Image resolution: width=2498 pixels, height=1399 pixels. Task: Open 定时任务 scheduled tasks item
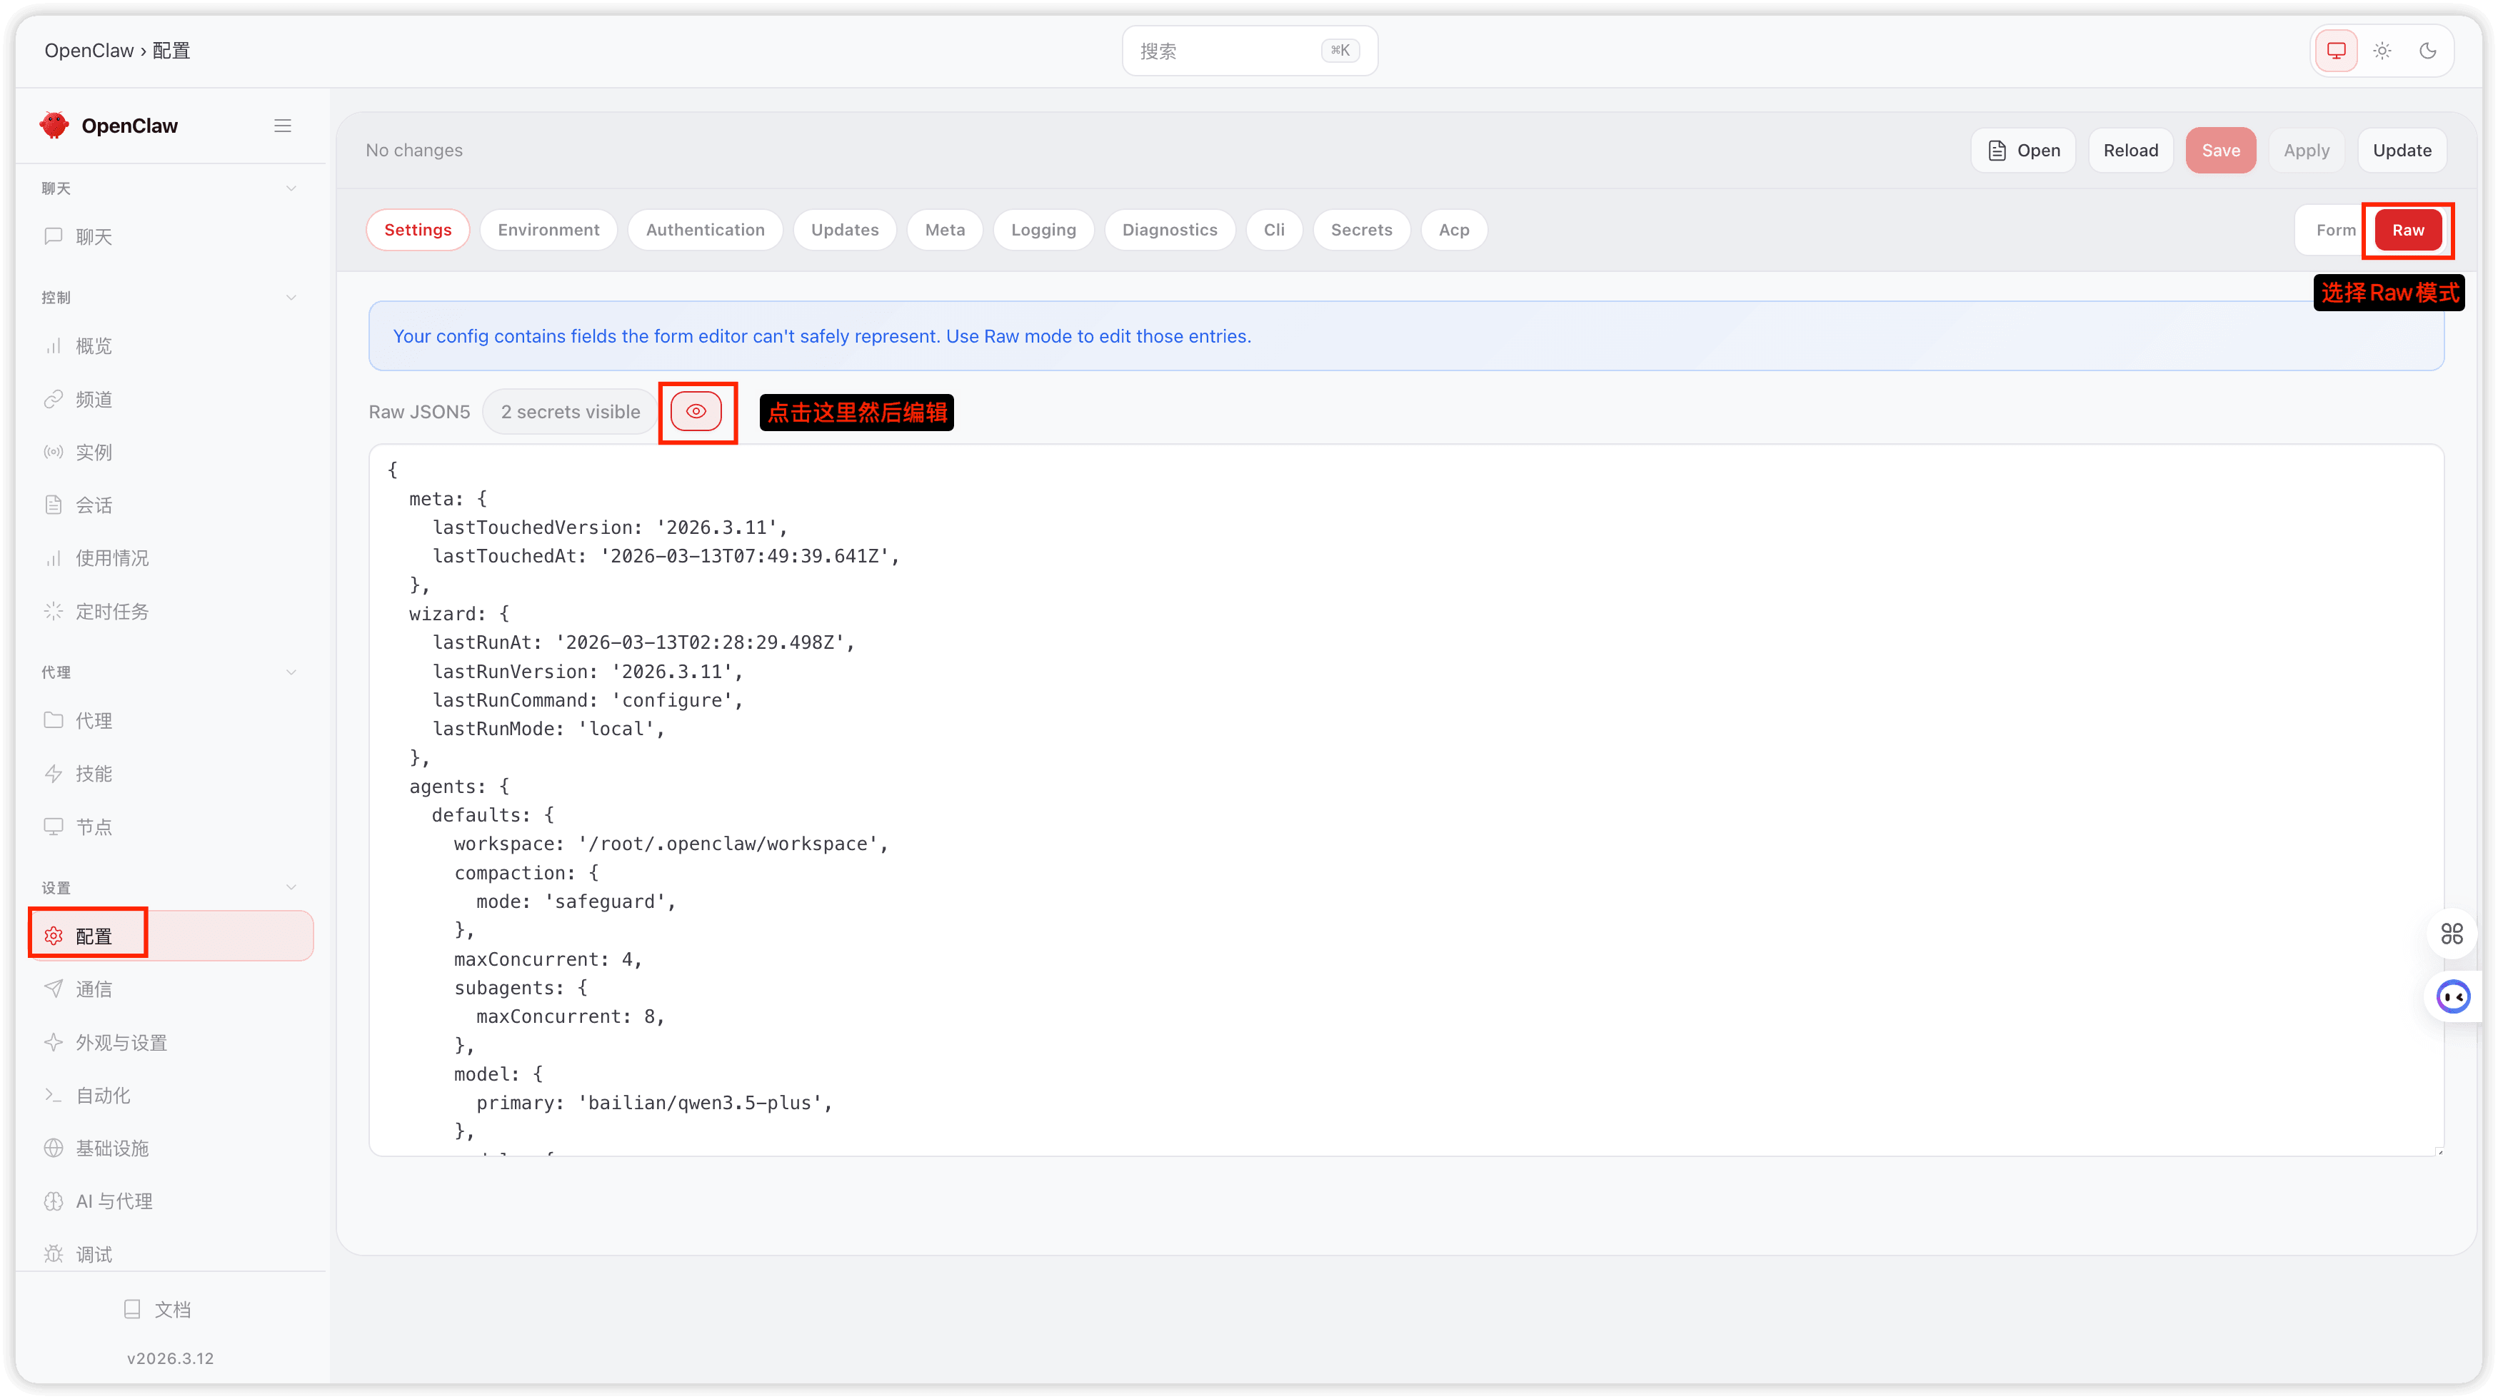(x=111, y=611)
